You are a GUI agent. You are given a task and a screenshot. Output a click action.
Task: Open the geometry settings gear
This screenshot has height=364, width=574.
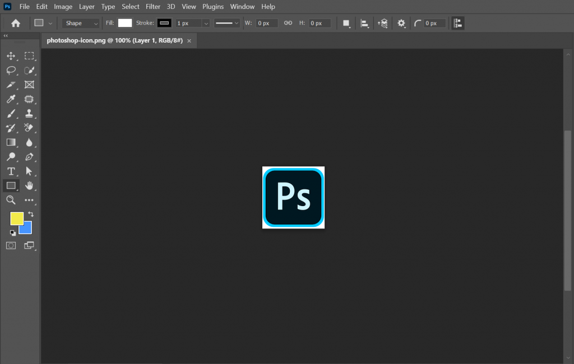coord(400,23)
